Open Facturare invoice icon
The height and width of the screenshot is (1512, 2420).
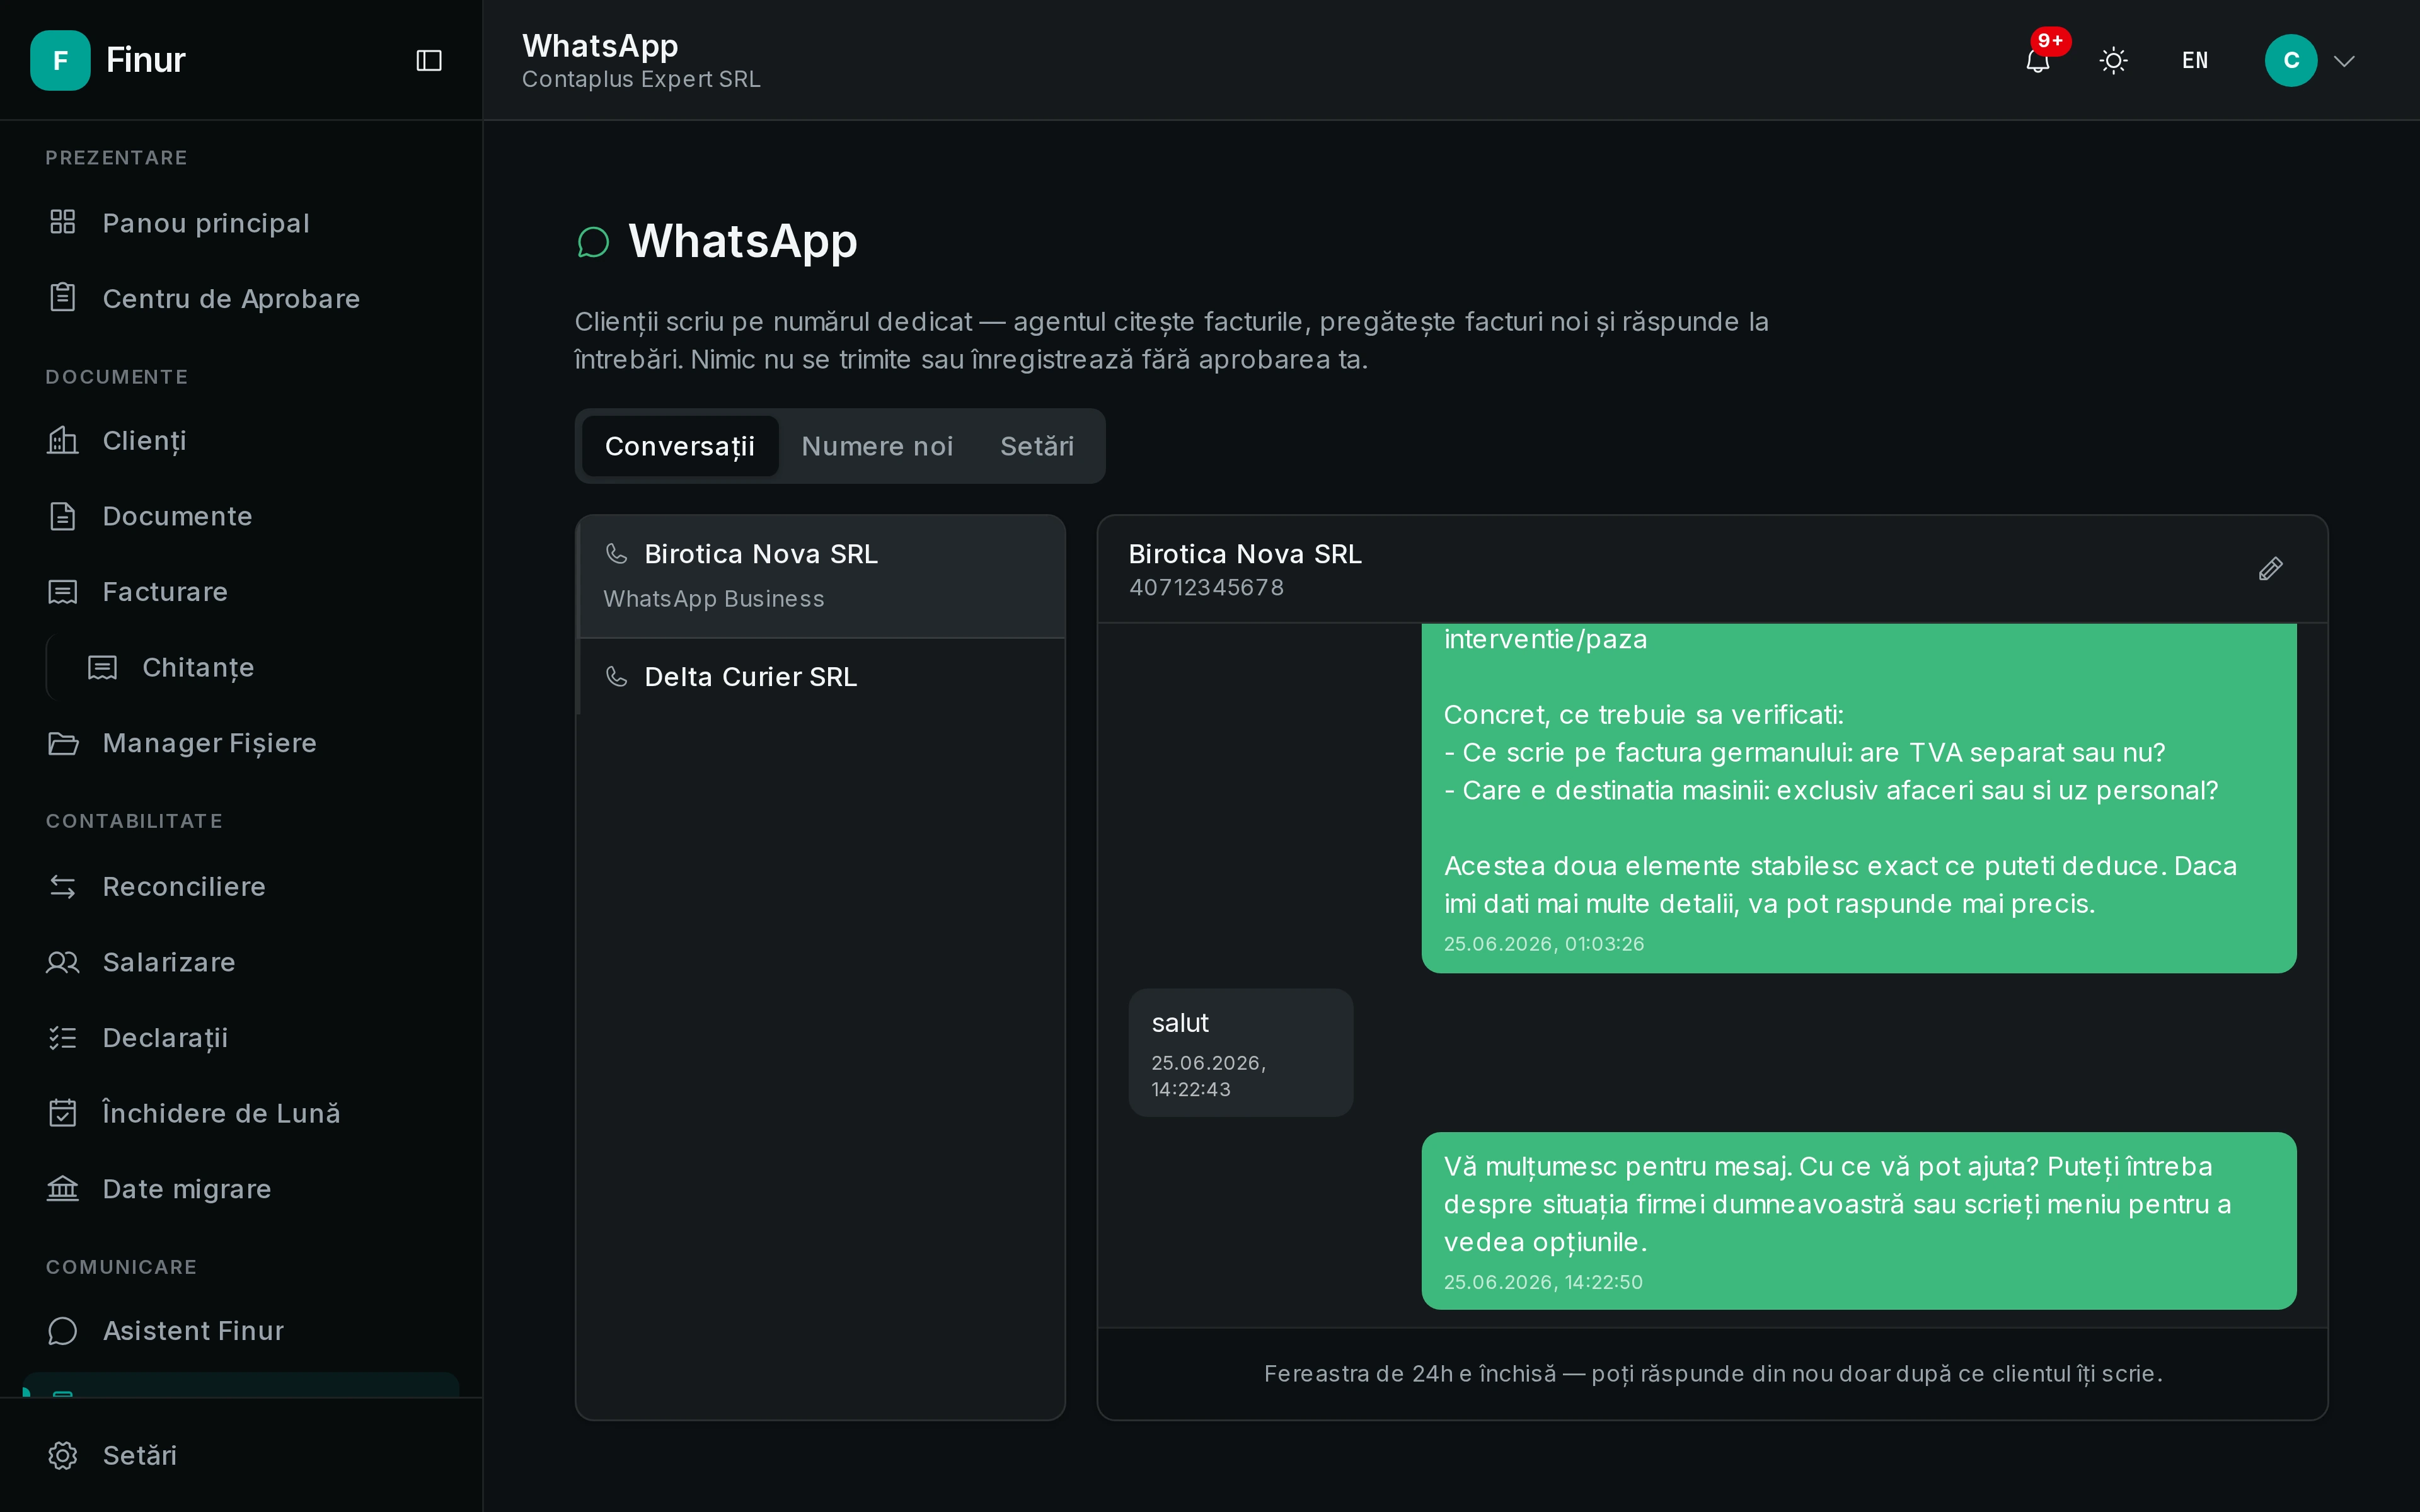click(63, 592)
